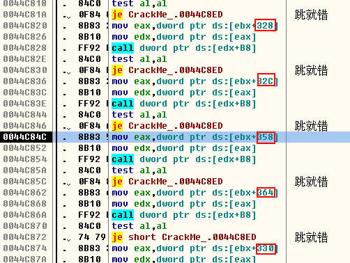Click hex bytes FF92 at row 0044C83E
The height and width of the screenshot is (263, 350).
pyautogui.click(x=89, y=104)
